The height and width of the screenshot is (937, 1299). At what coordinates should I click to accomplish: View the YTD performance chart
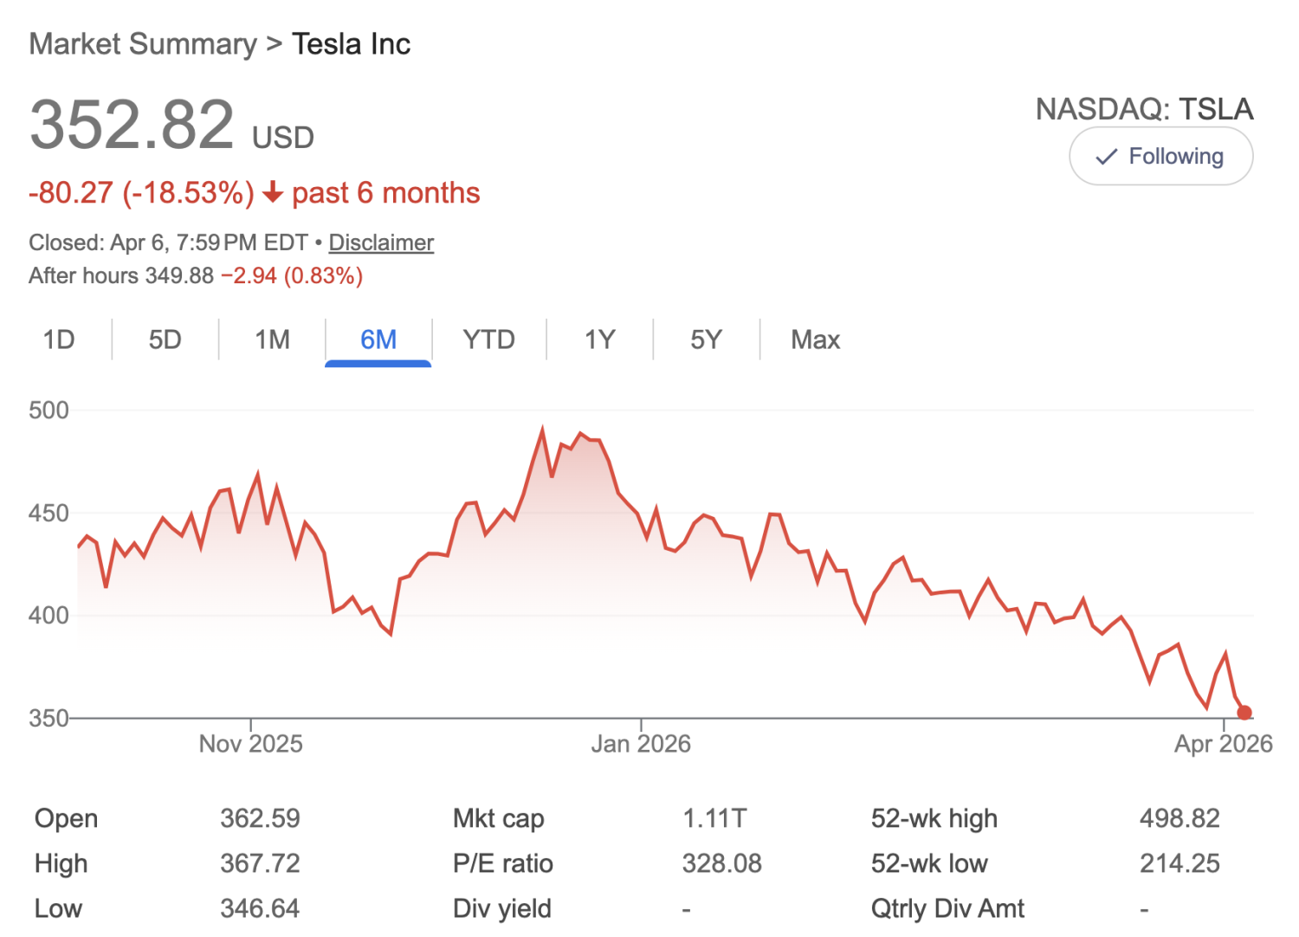[x=488, y=339]
